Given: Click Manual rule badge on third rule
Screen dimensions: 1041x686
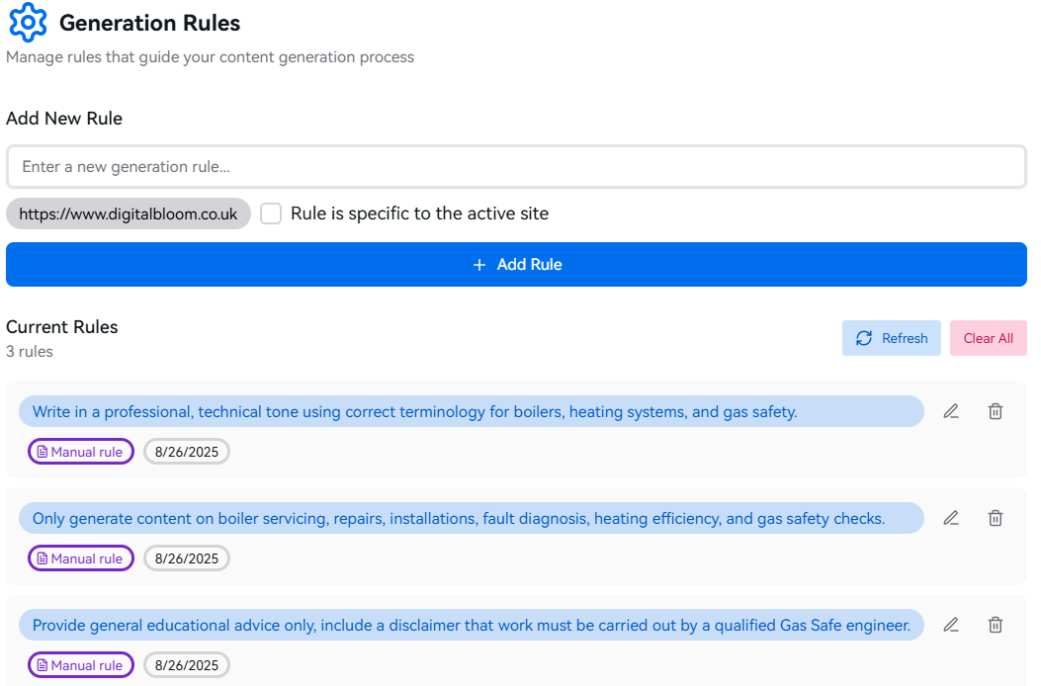Looking at the screenshot, I should (80, 665).
